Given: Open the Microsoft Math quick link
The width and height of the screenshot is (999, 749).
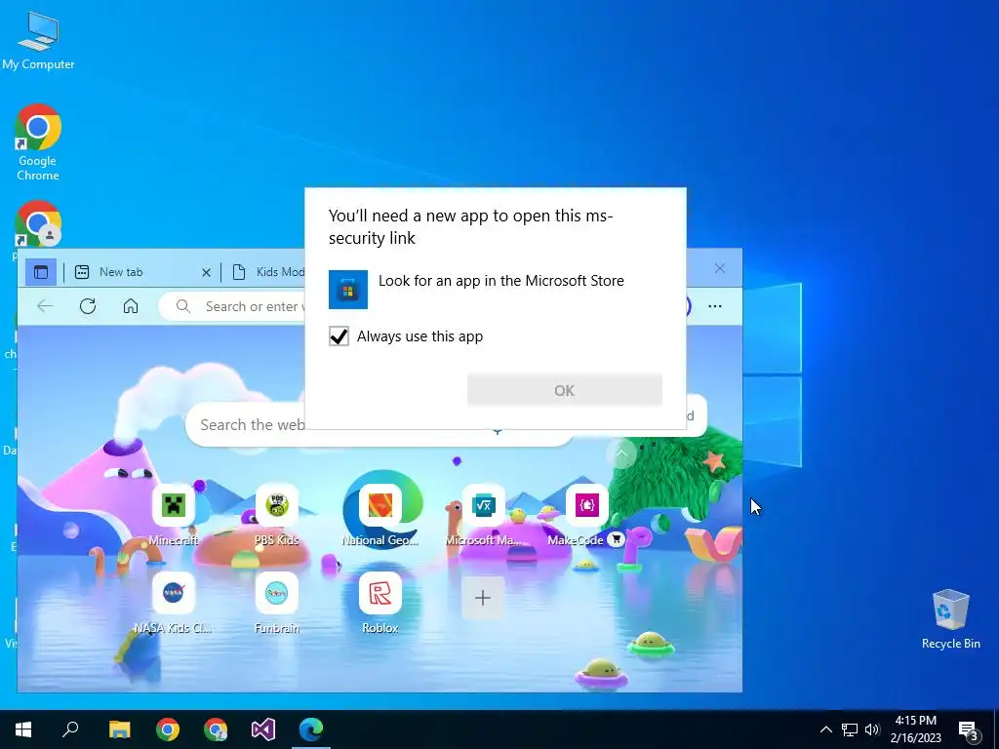Looking at the screenshot, I should (484, 516).
